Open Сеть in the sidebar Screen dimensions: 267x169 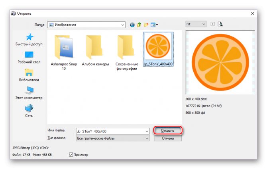pos(29,111)
